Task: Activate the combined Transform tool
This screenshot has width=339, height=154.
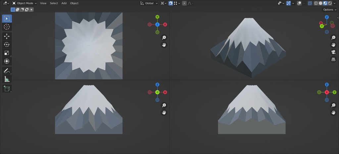Action: 7,61
